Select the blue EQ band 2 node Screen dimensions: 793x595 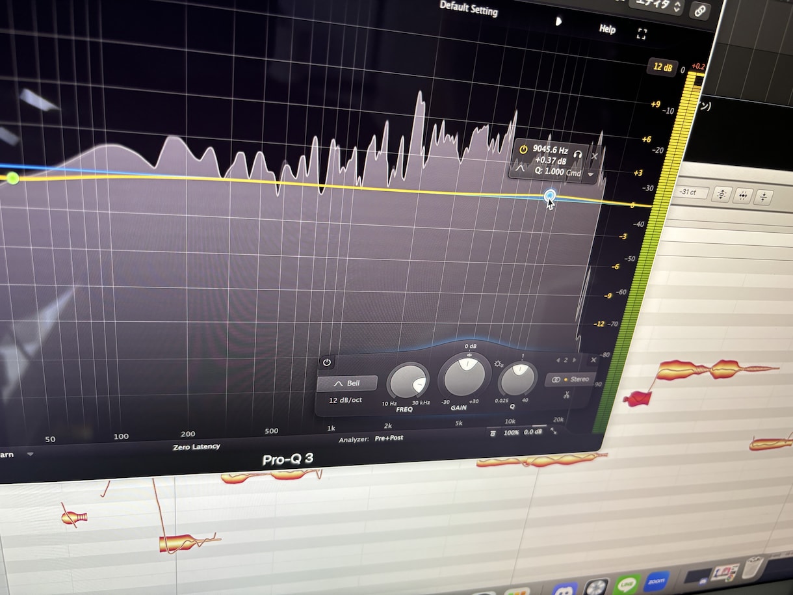coord(550,195)
